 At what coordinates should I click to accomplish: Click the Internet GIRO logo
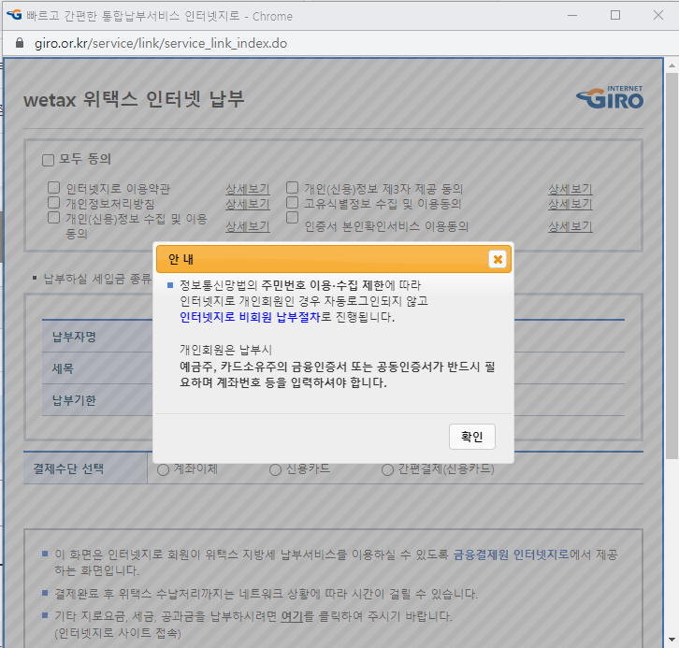pos(610,97)
